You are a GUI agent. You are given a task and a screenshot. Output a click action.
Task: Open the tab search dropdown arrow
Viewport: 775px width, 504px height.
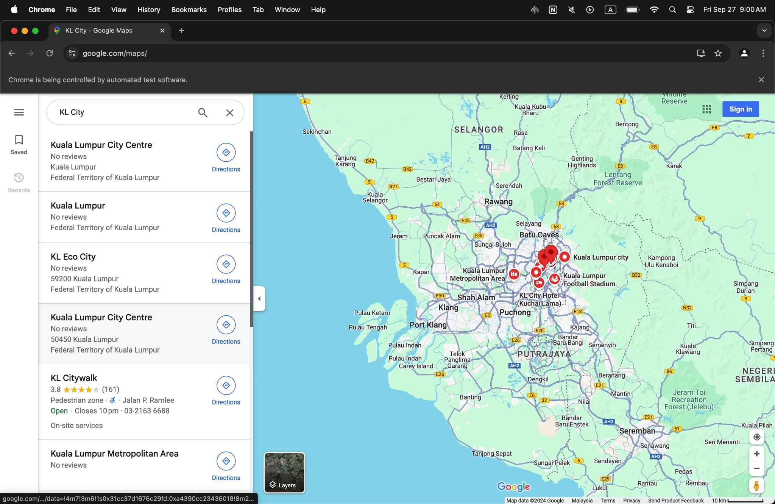pos(764,31)
